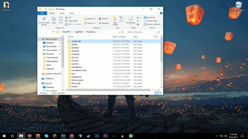Select Quick access in navigation pane
This screenshot has width=248, height=139.
(49, 39)
